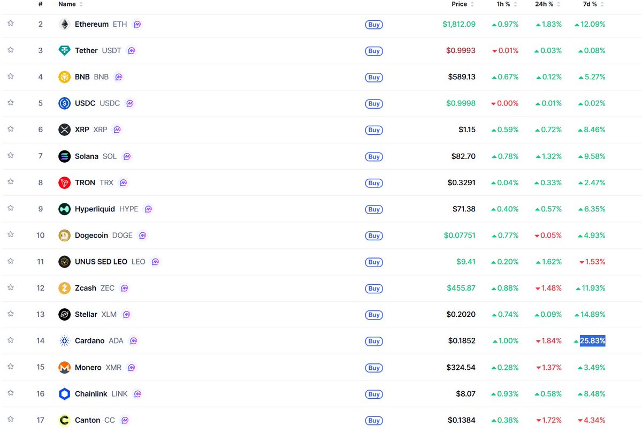Click Buy button in Zcash row
The image size is (642, 433).
pyautogui.click(x=374, y=288)
